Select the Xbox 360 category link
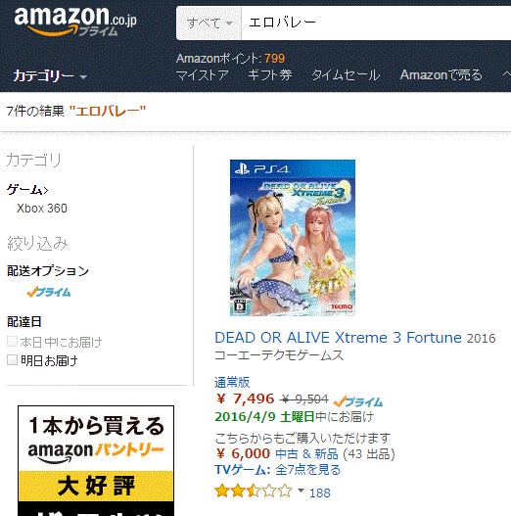This screenshot has width=511, height=516. tap(42, 209)
